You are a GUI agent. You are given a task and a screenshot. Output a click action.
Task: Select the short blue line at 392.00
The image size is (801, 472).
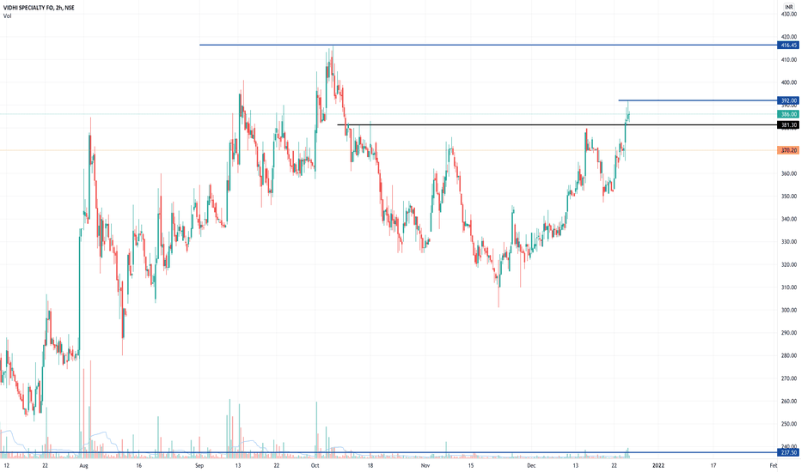(697, 100)
